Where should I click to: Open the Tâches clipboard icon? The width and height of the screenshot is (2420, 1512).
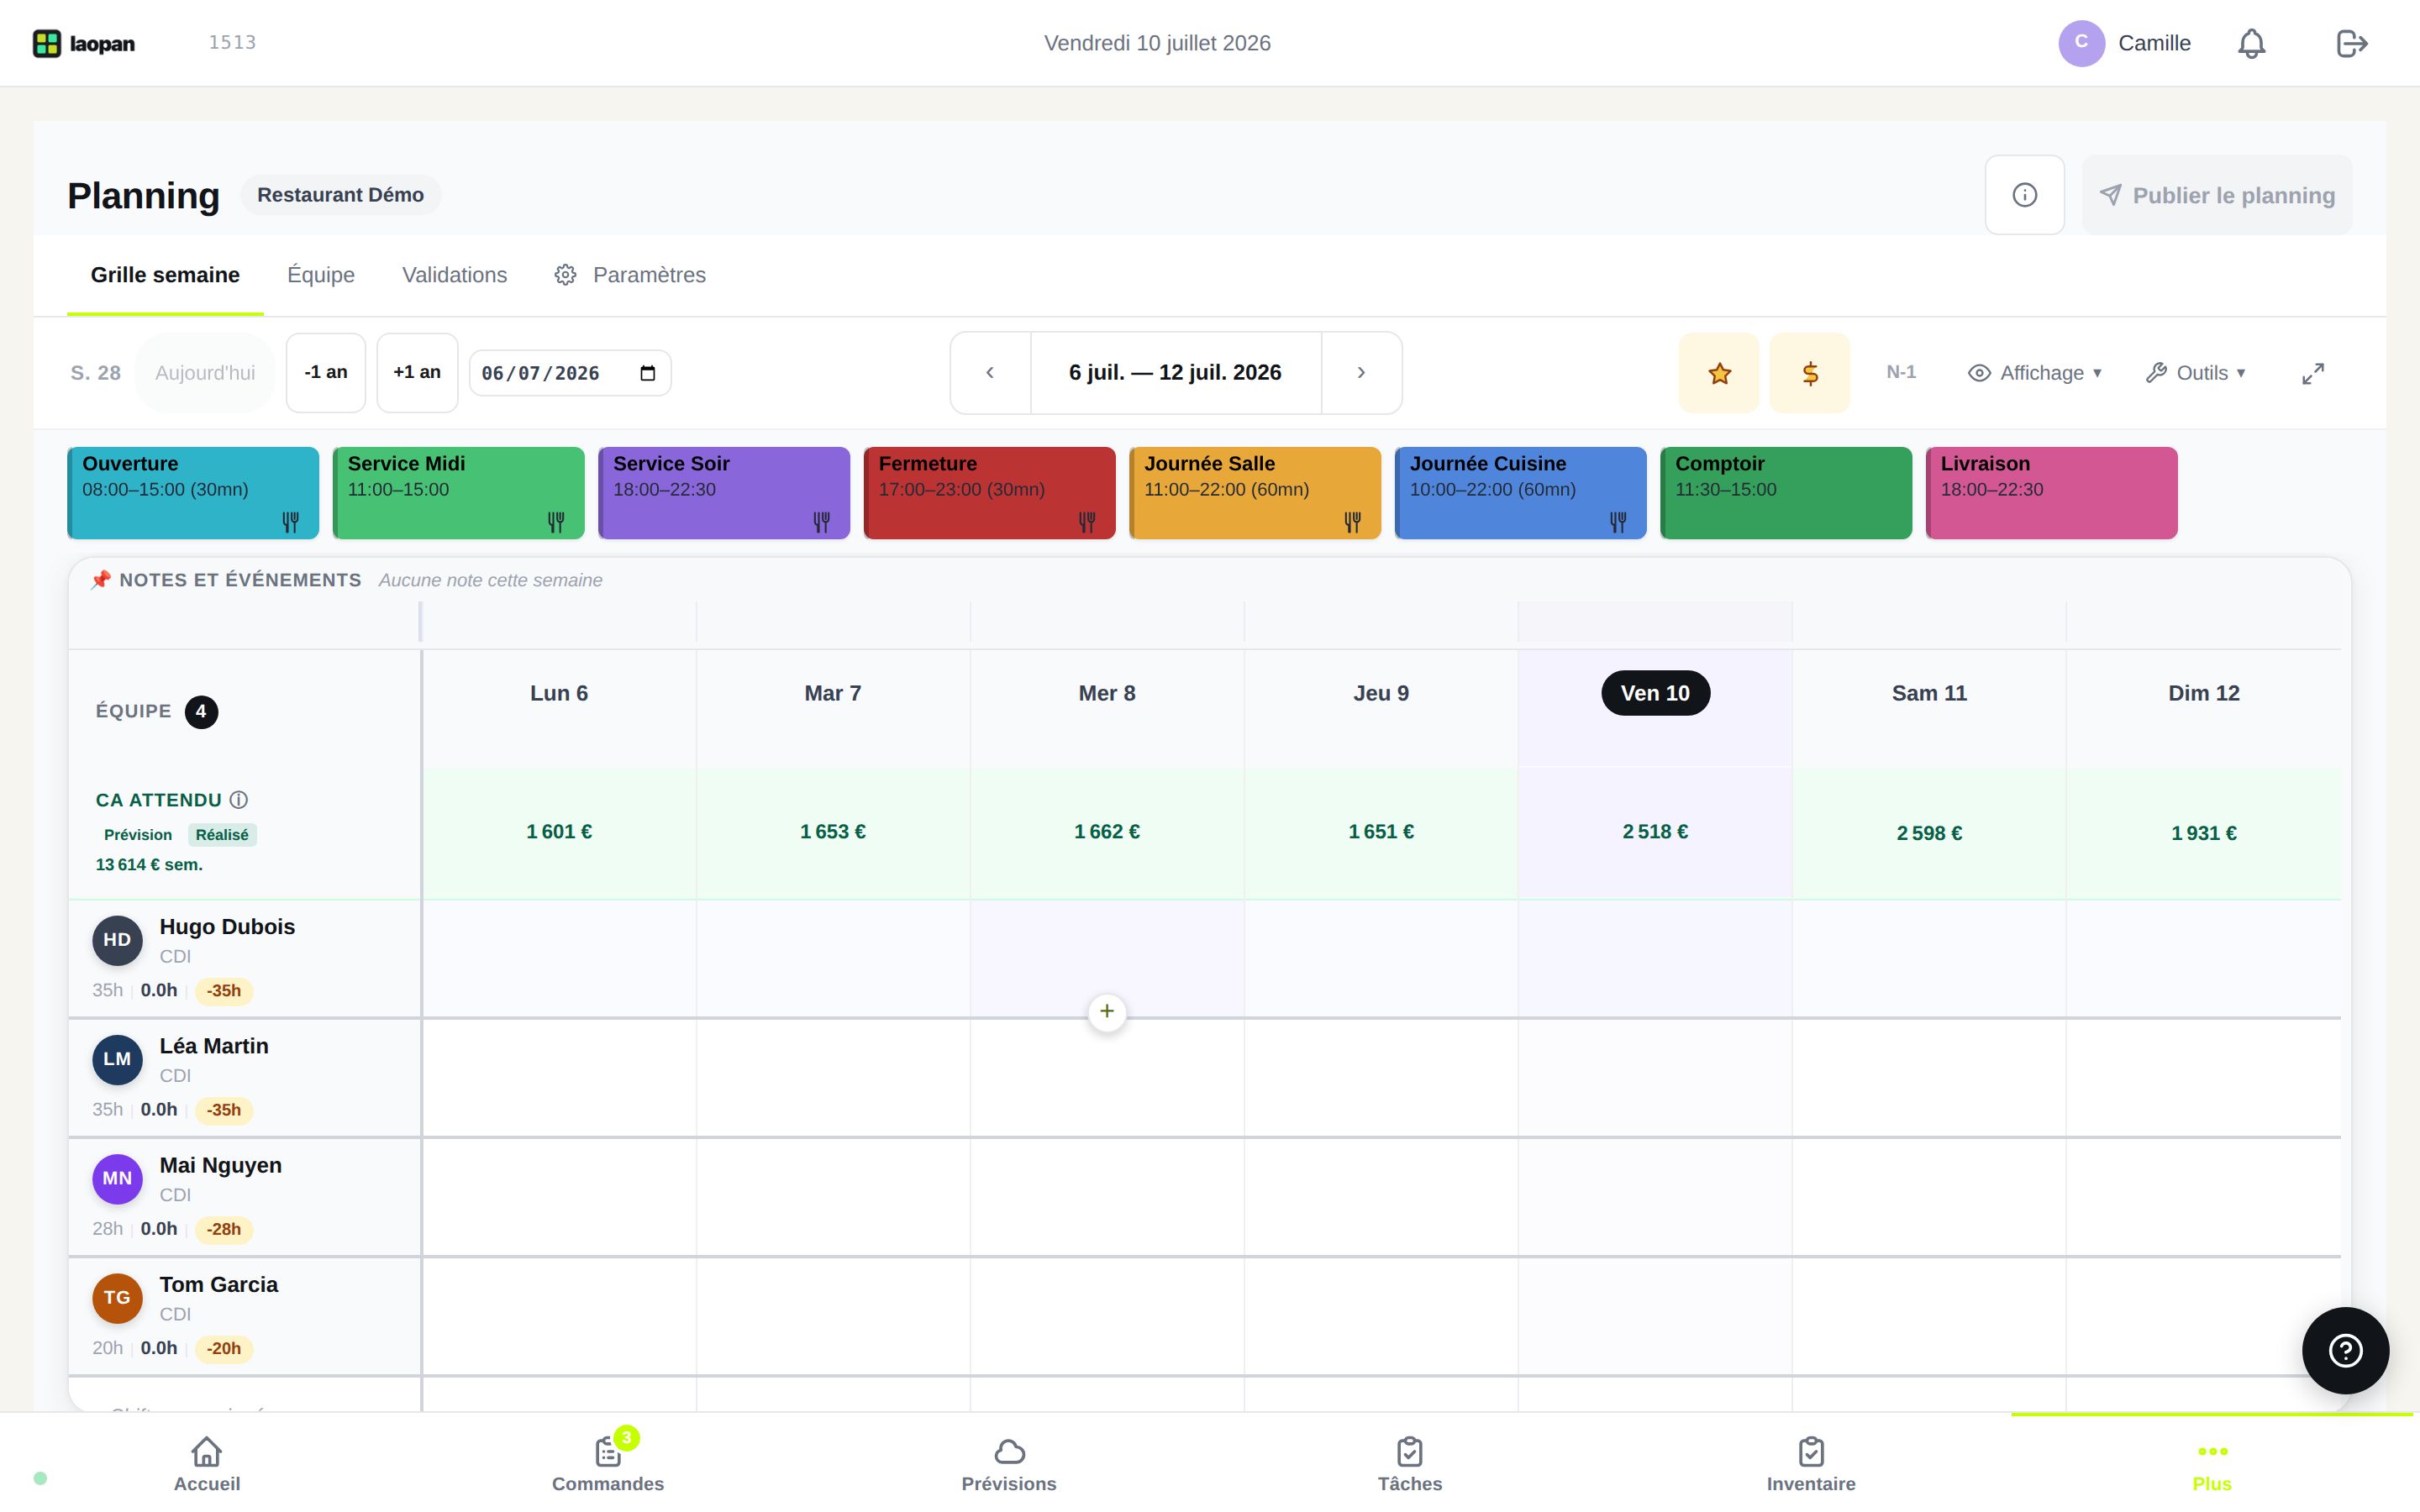coord(1410,1451)
